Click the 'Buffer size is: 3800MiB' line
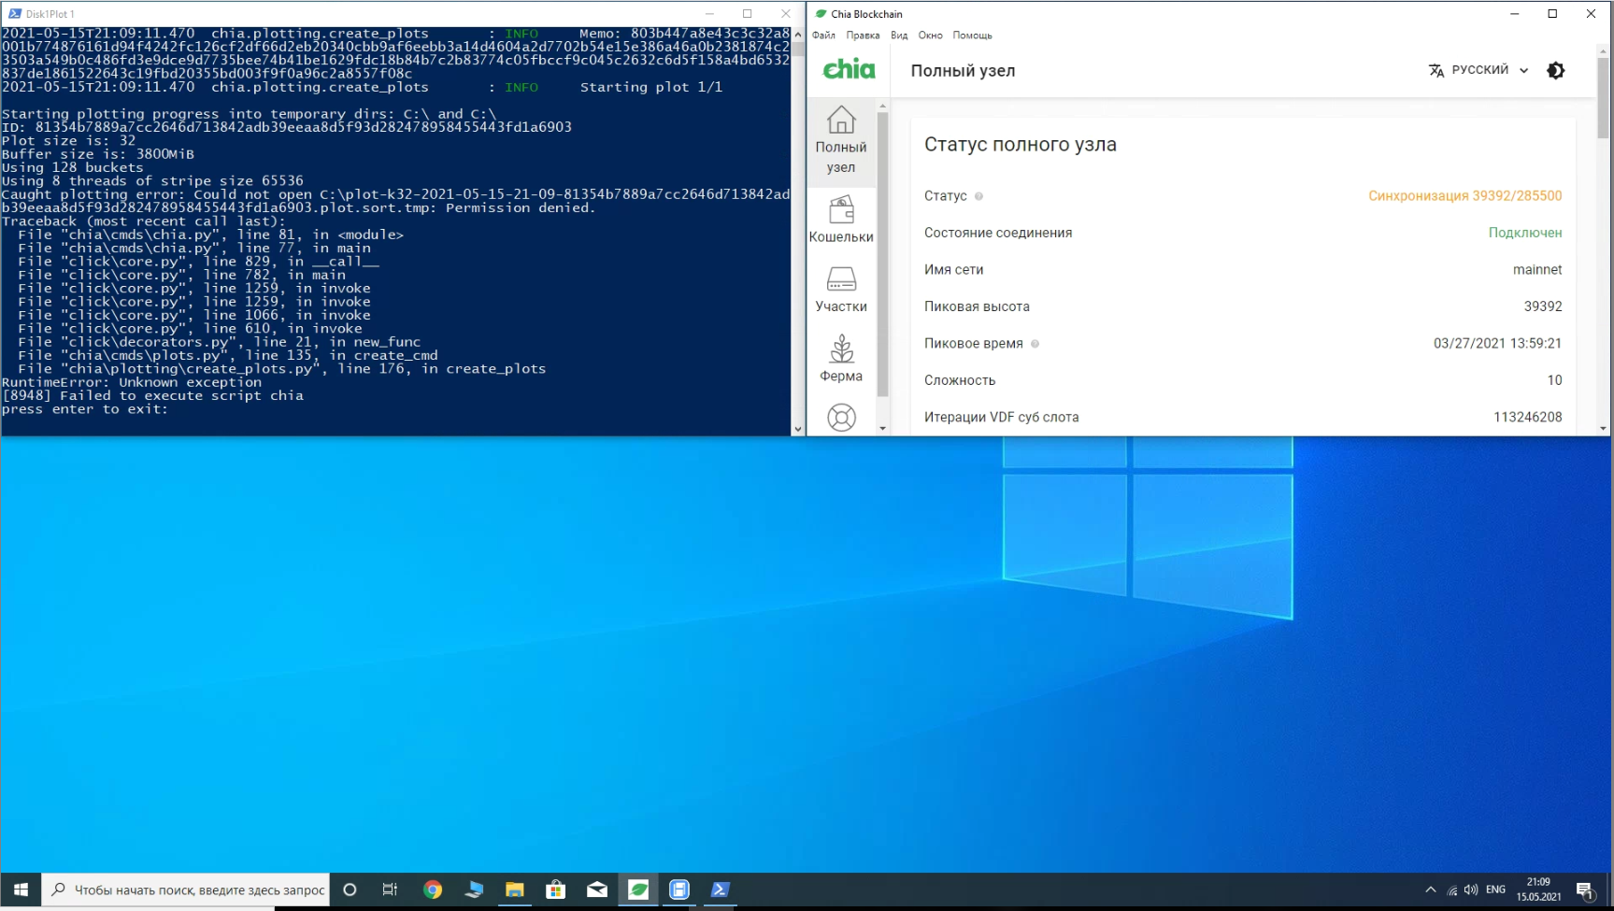Screen dimensions: 1614x911 (98, 154)
